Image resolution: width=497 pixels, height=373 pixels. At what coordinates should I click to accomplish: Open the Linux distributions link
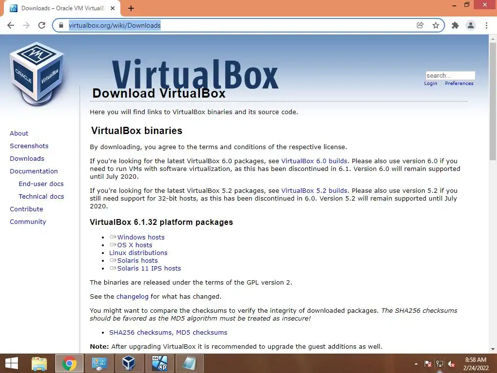pos(138,253)
